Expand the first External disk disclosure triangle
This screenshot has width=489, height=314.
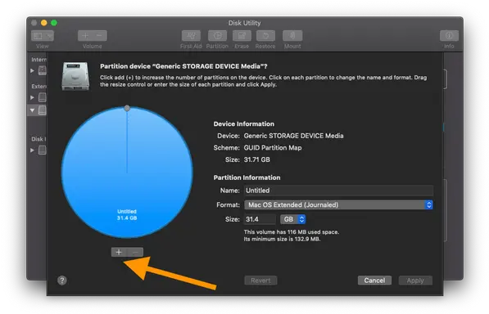pyautogui.click(x=33, y=97)
